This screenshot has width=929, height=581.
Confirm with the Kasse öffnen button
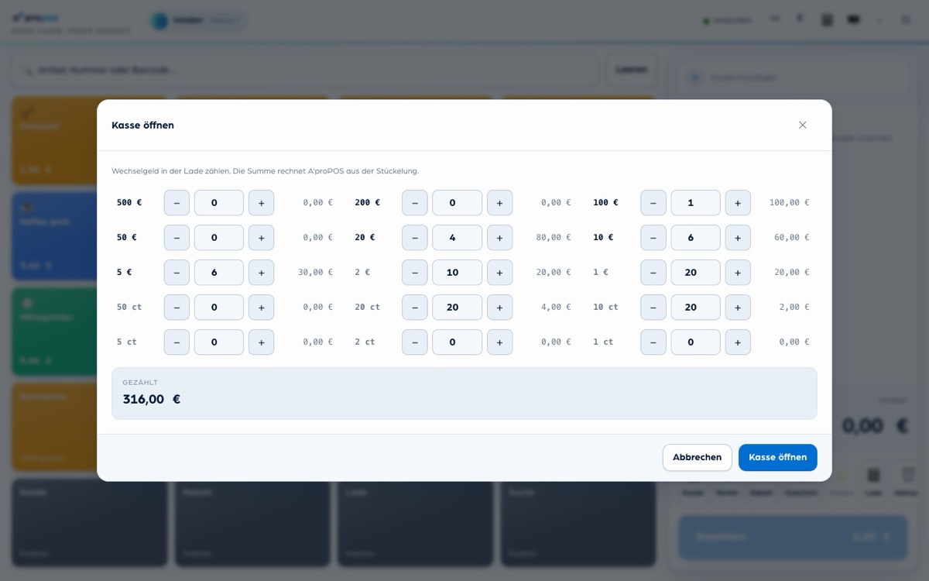coord(778,457)
